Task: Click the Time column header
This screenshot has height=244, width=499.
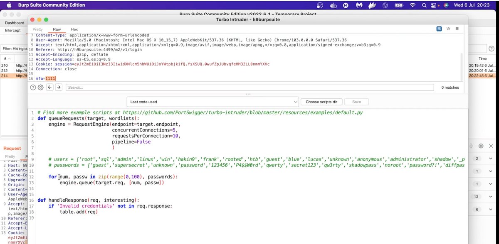Action: [x=482, y=59]
